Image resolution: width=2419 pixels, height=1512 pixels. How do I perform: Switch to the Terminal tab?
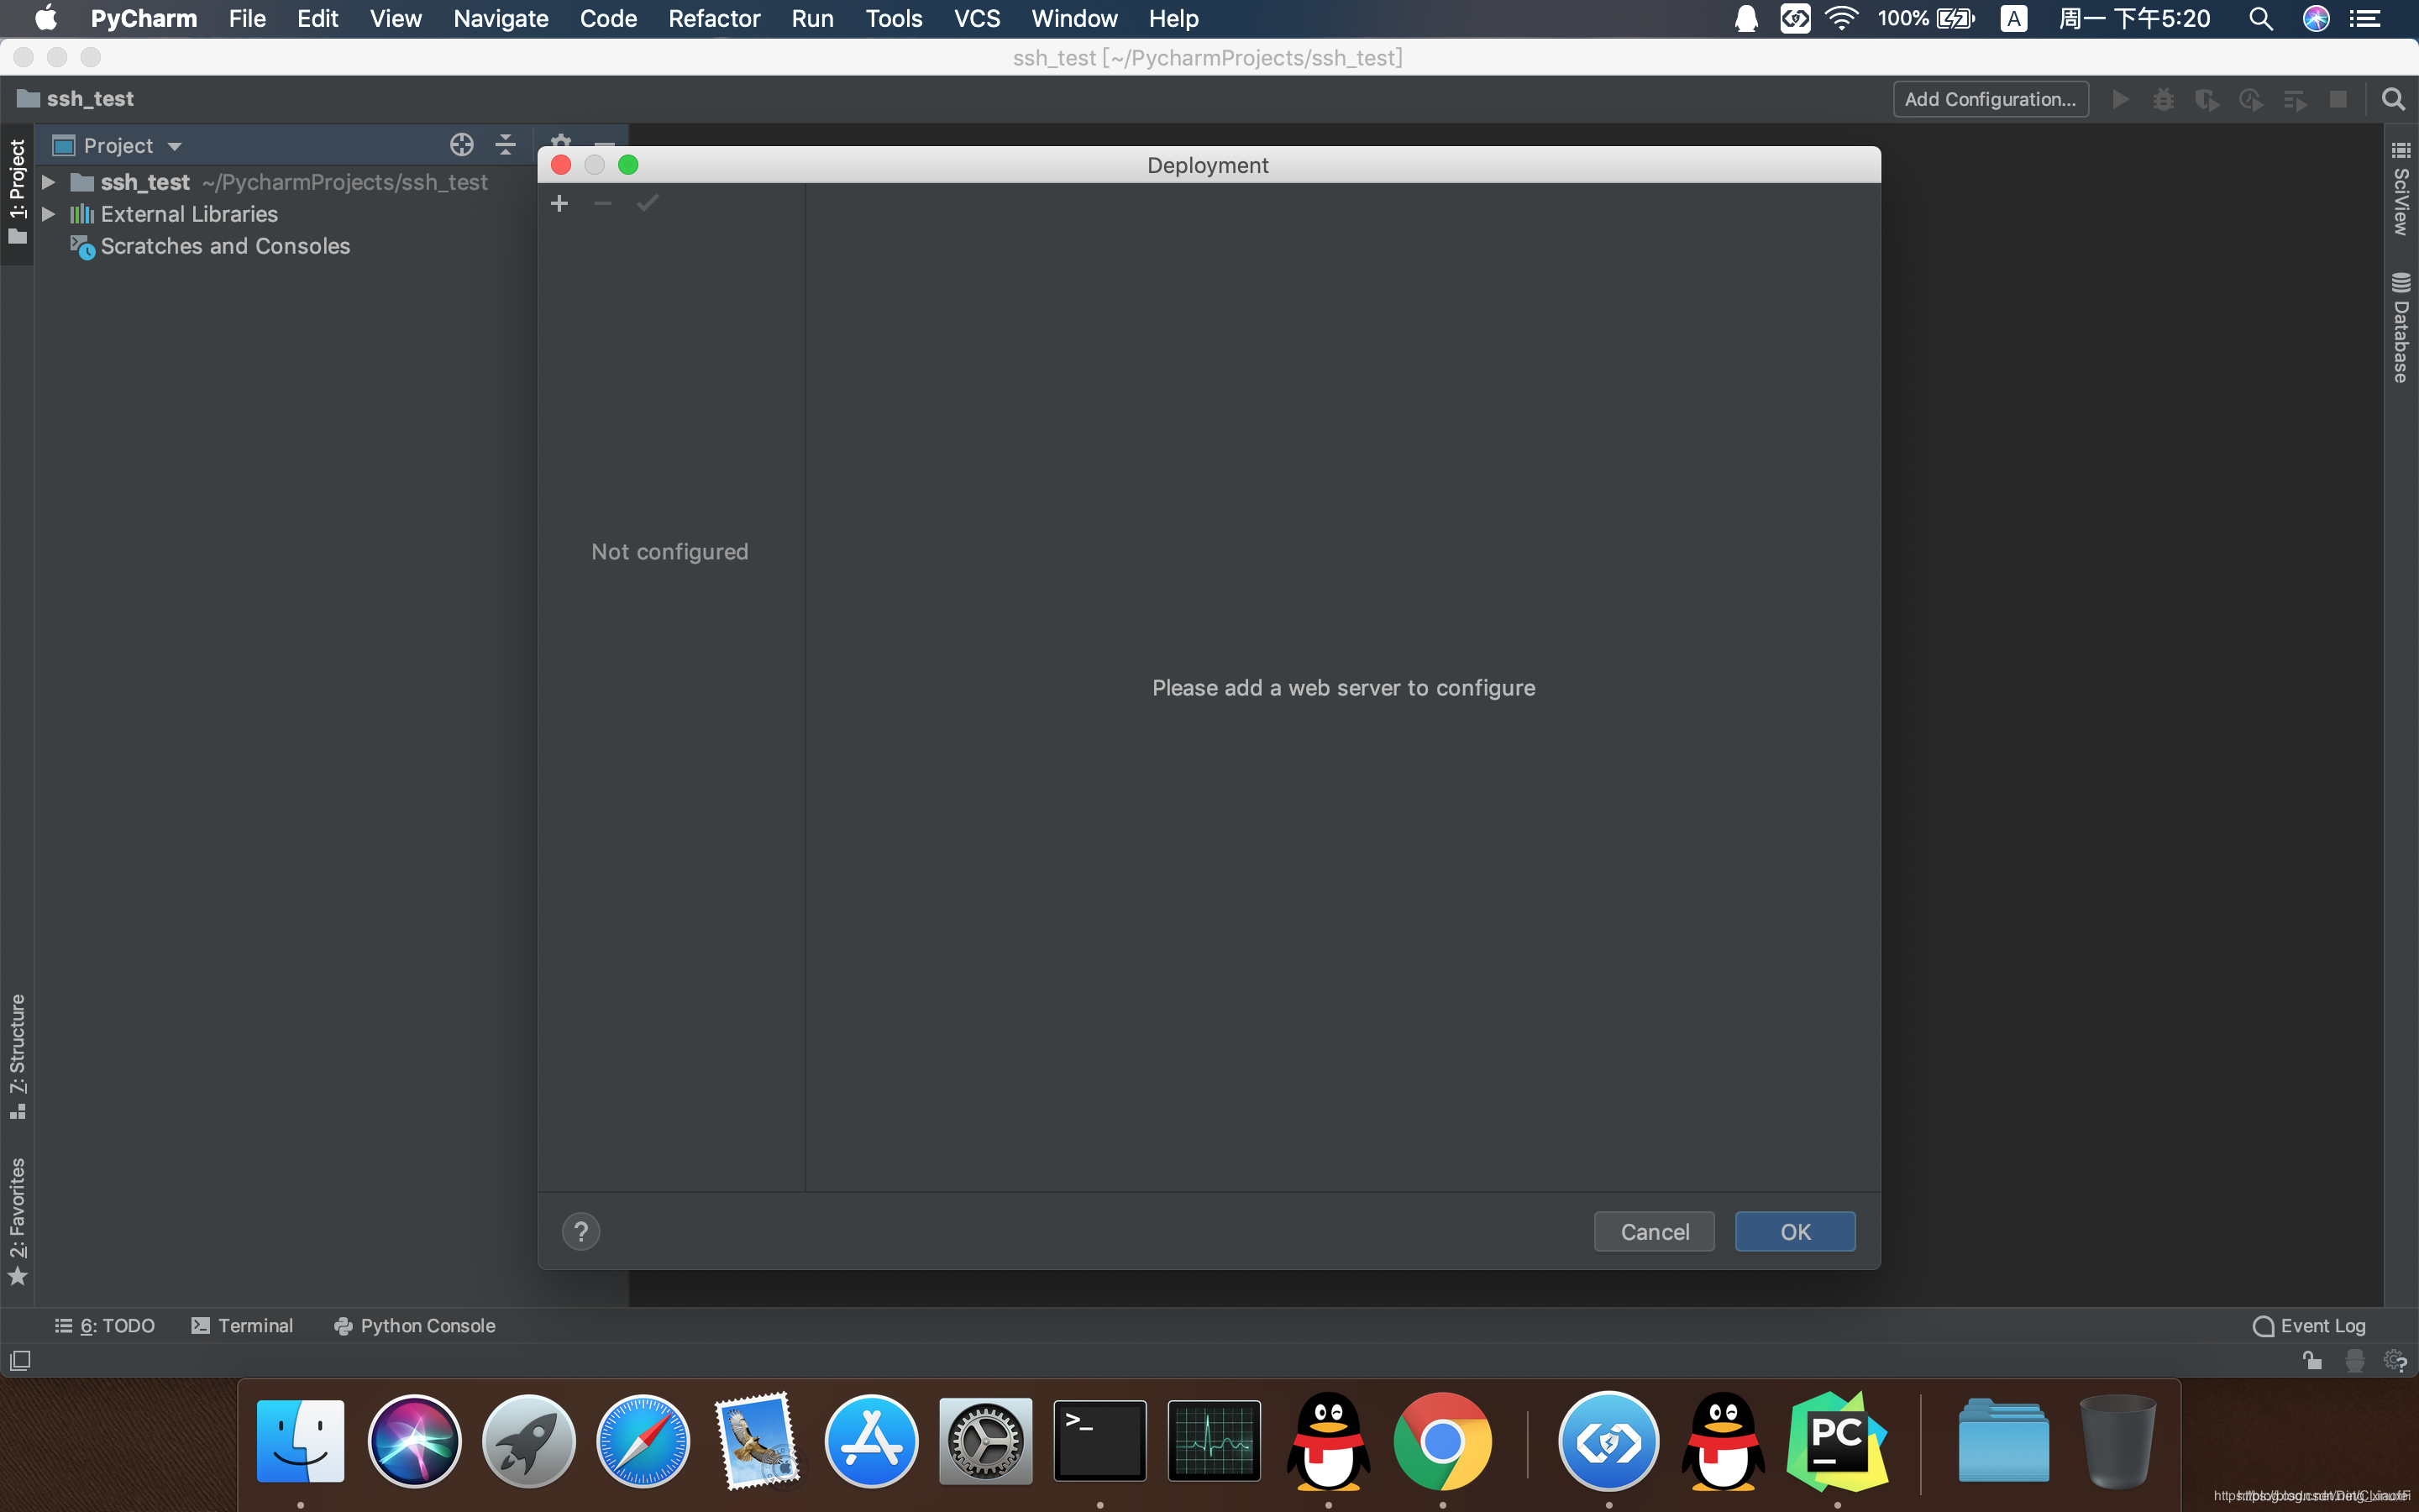[242, 1325]
